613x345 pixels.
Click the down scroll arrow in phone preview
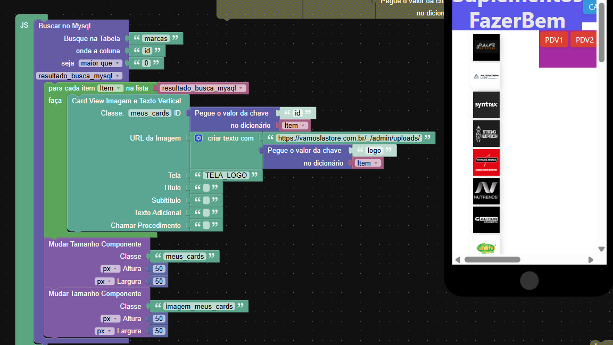coord(601,249)
